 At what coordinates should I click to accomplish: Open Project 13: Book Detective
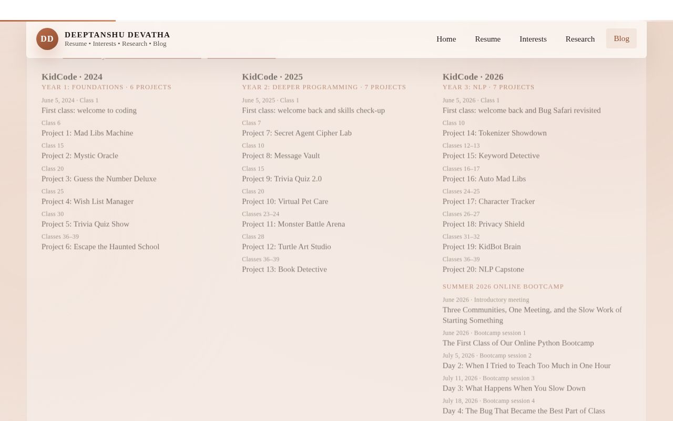click(x=284, y=269)
